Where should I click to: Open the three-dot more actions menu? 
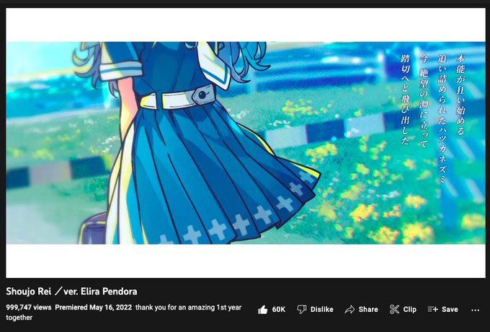475,310
